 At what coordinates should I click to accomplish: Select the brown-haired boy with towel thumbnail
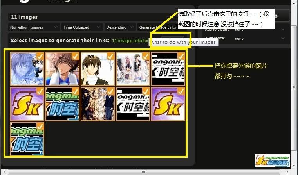click(x=63, y=69)
